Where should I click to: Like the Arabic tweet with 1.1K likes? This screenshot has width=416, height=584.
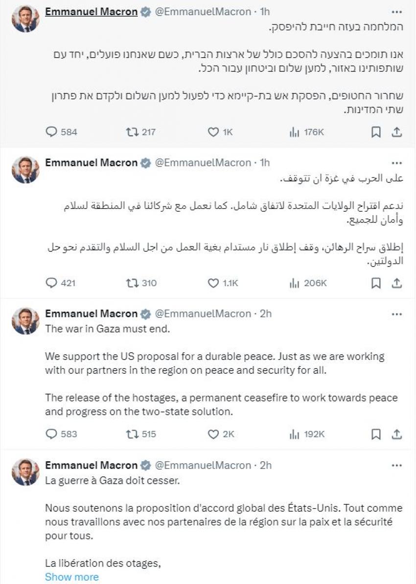click(x=213, y=283)
